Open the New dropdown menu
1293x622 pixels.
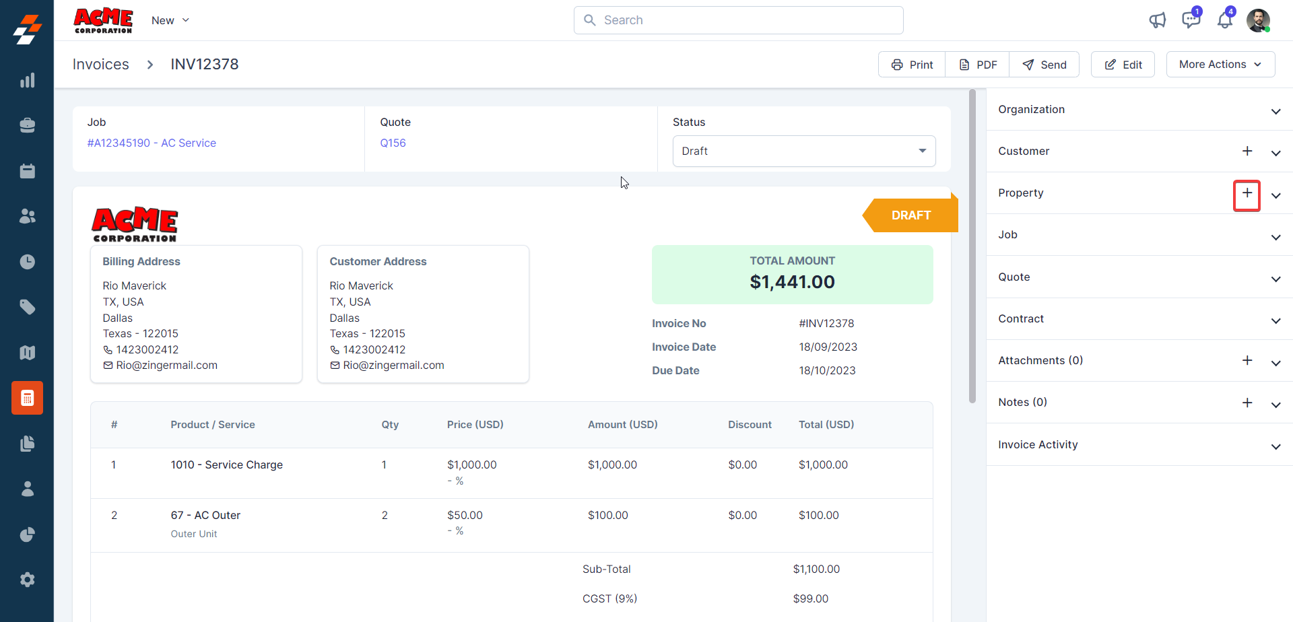pyautogui.click(x=170, y=20)
